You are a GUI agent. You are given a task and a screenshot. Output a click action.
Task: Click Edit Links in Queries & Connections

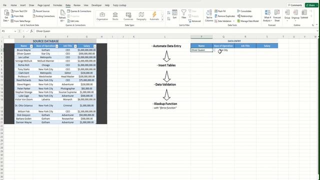[x=73, y=21]
